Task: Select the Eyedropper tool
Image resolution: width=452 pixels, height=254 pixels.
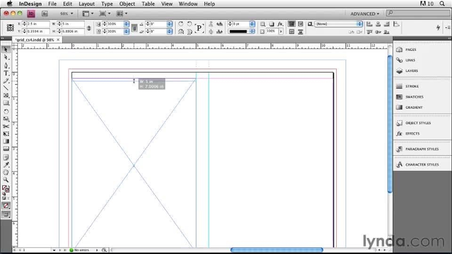Action: (6, 164)
